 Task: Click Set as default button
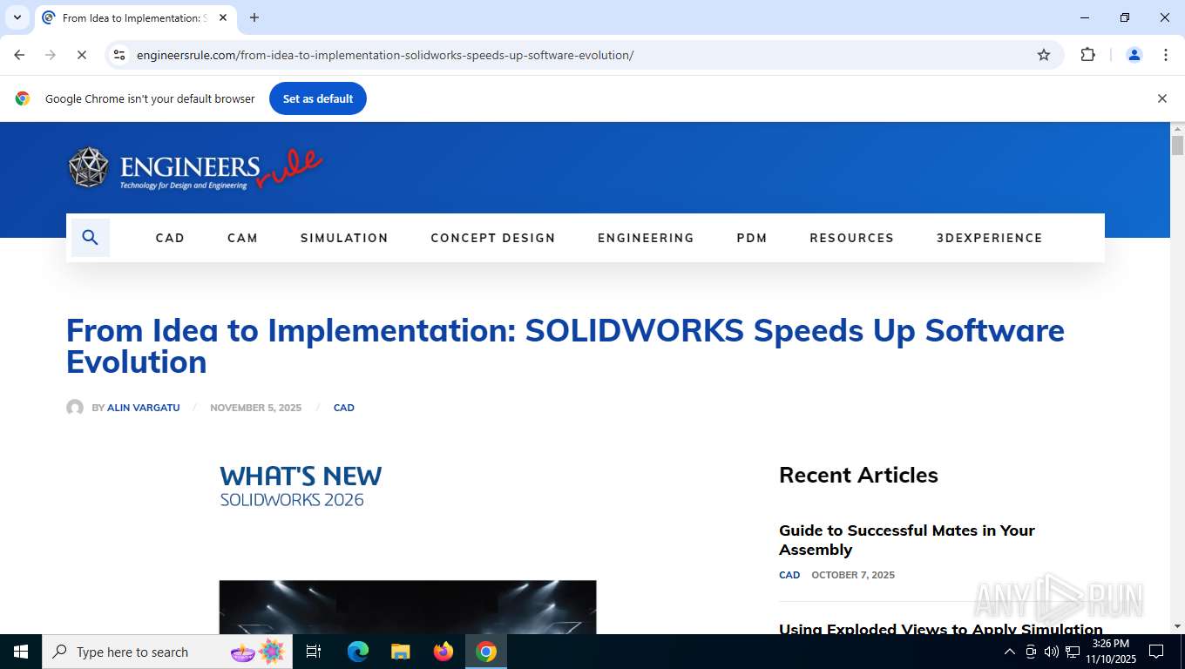318,98
